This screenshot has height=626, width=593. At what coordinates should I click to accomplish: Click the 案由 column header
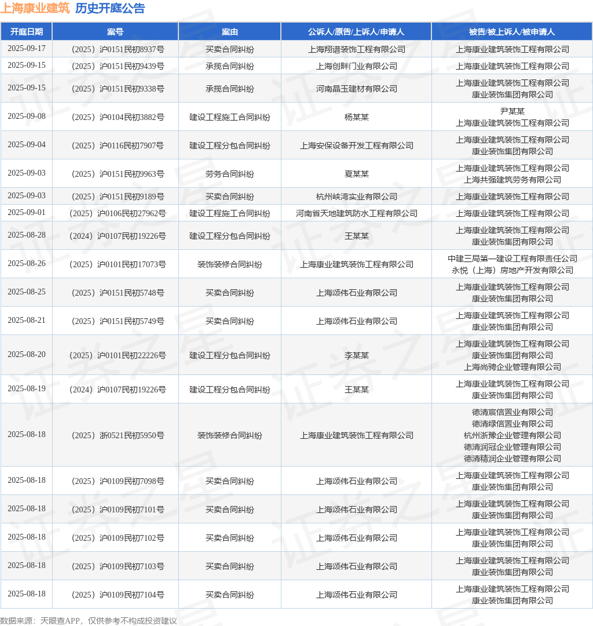pos(230,31)
